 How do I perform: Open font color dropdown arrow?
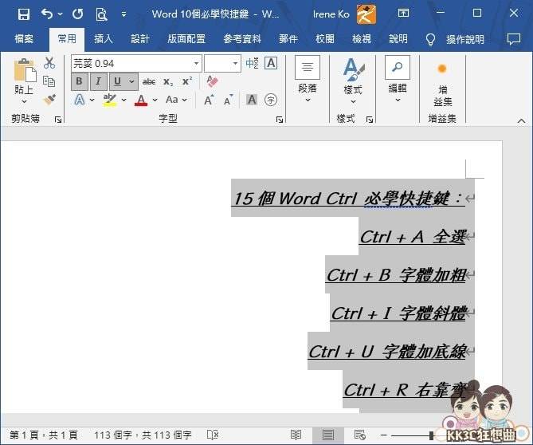(155, 100)
